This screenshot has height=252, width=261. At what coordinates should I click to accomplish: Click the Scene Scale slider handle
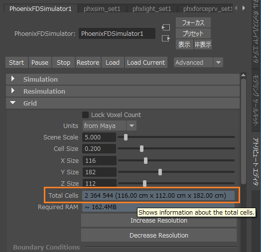126,137
